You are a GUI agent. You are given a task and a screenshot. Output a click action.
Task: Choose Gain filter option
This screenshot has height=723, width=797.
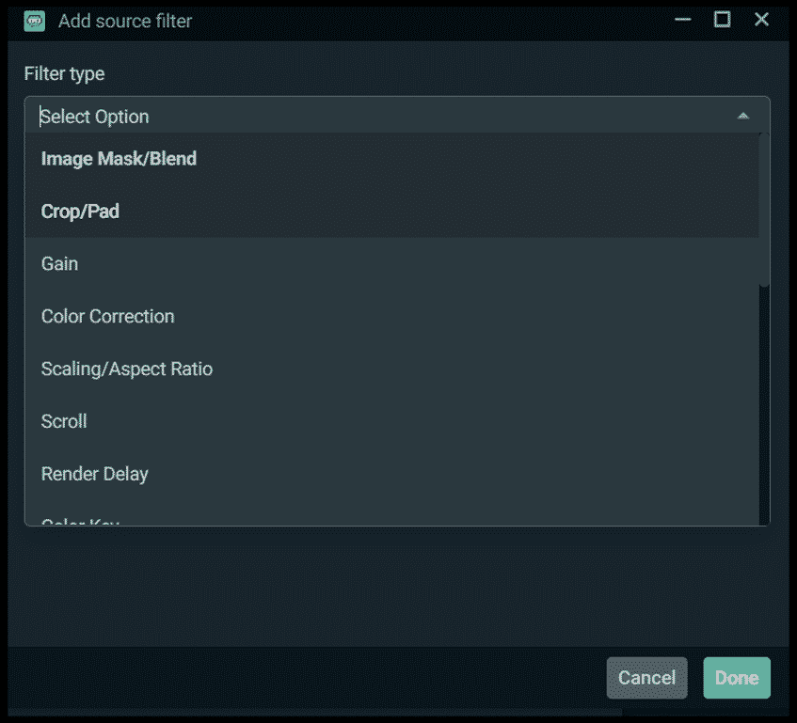[x=391, y=264]
